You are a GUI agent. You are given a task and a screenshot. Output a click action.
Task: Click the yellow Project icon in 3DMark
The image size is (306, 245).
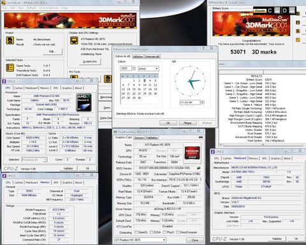(10, 40)
